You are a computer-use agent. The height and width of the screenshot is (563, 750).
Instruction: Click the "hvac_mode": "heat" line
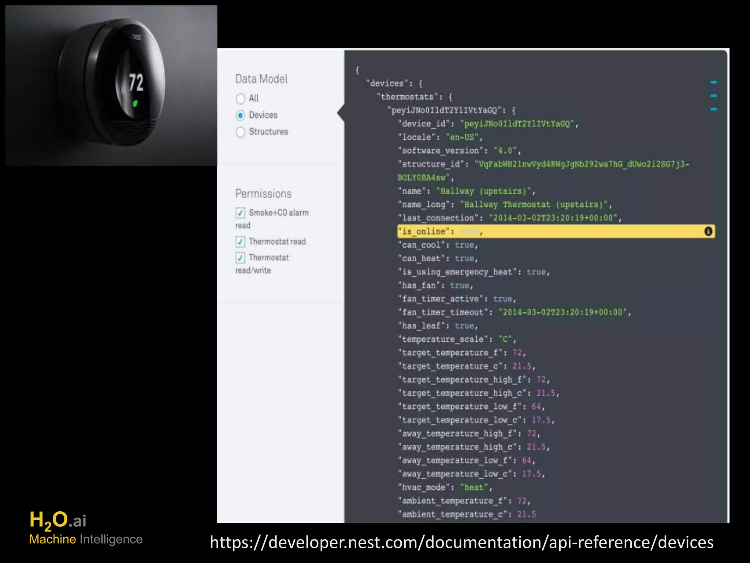click(445, 487)
